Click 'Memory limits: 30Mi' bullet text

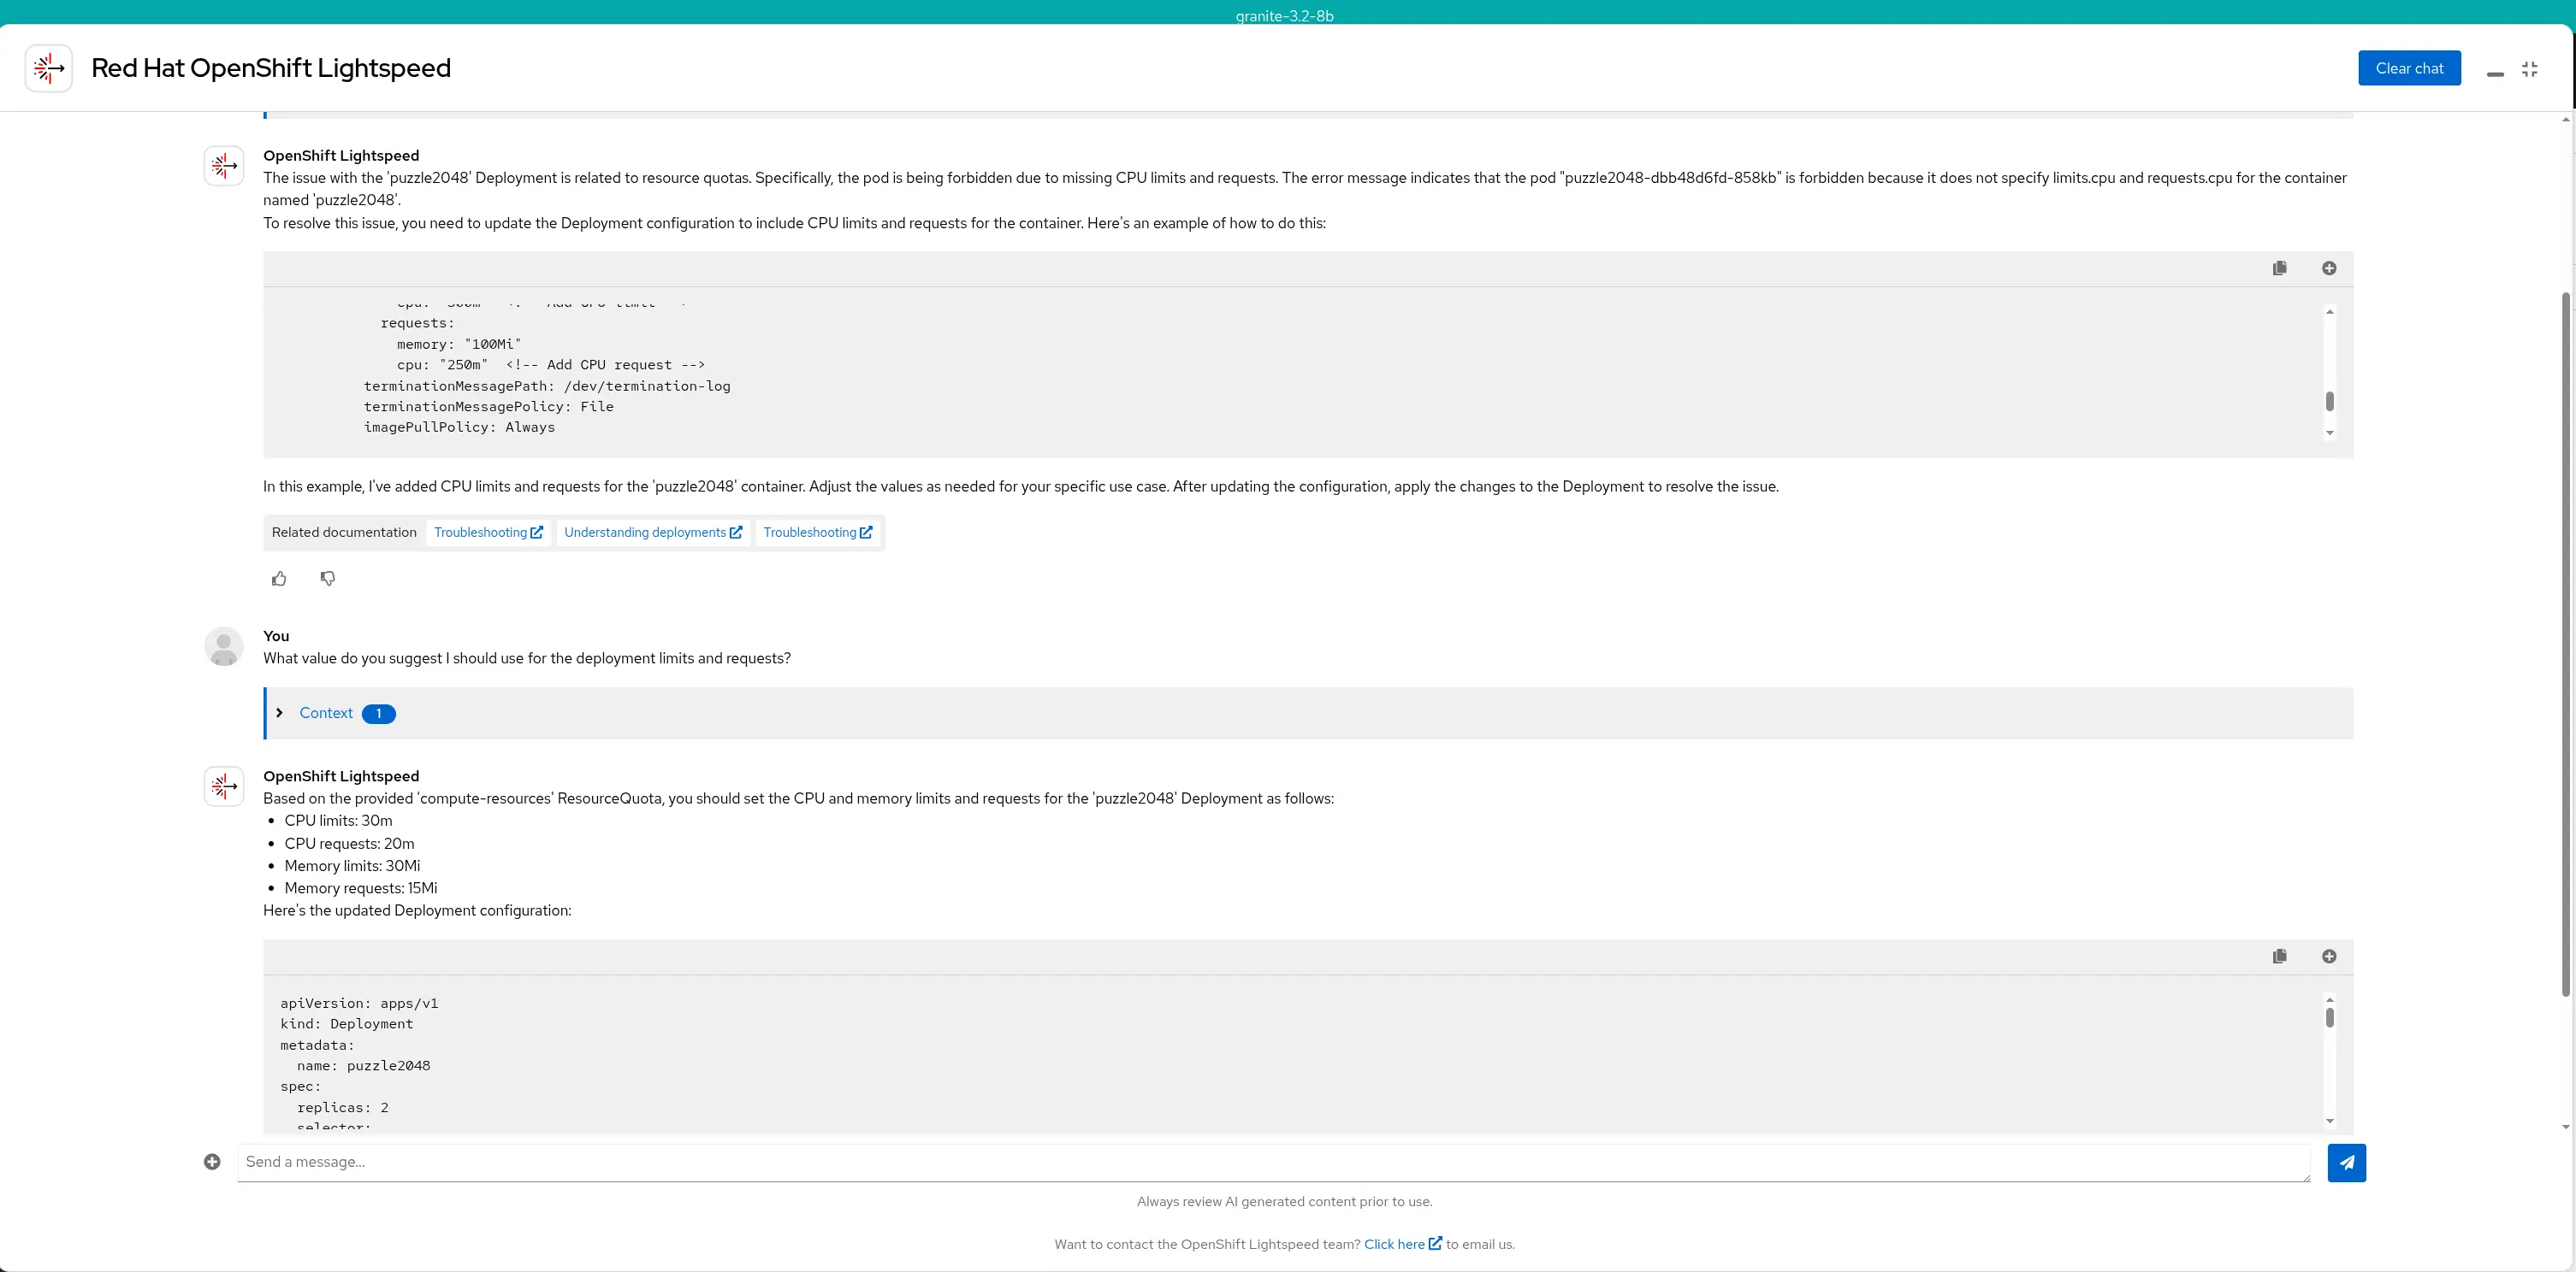coord(352,865)
